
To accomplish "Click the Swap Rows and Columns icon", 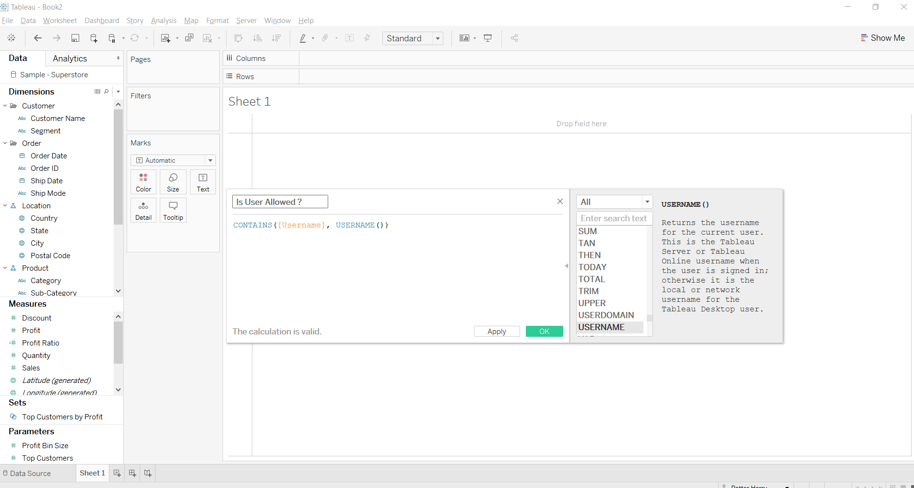I will point(238,38).
